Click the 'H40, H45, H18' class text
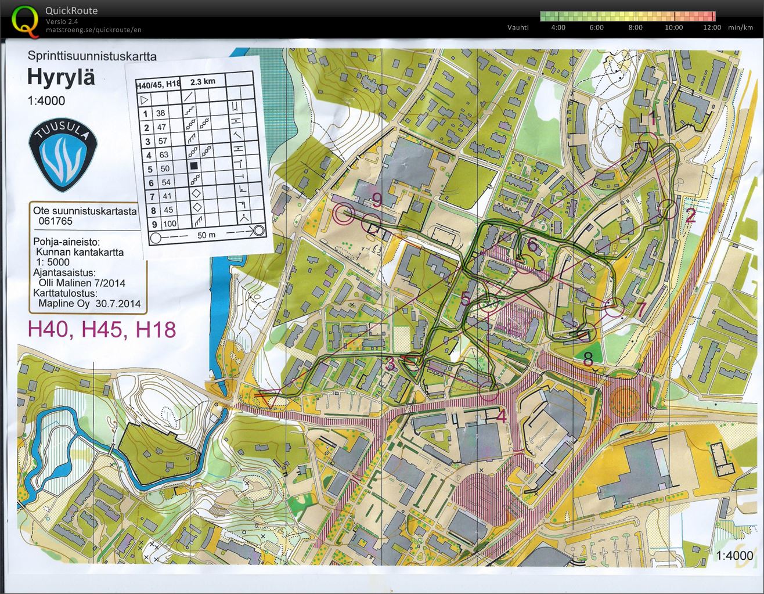 [102, 330]
